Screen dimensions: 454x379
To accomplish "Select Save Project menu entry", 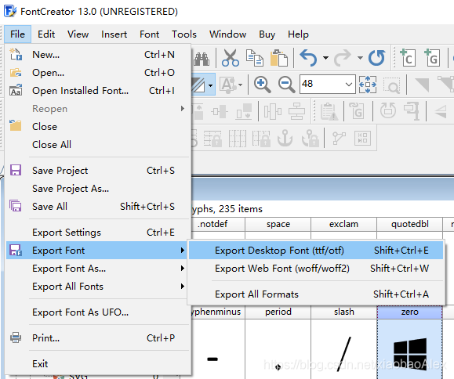I will (97, 170).
